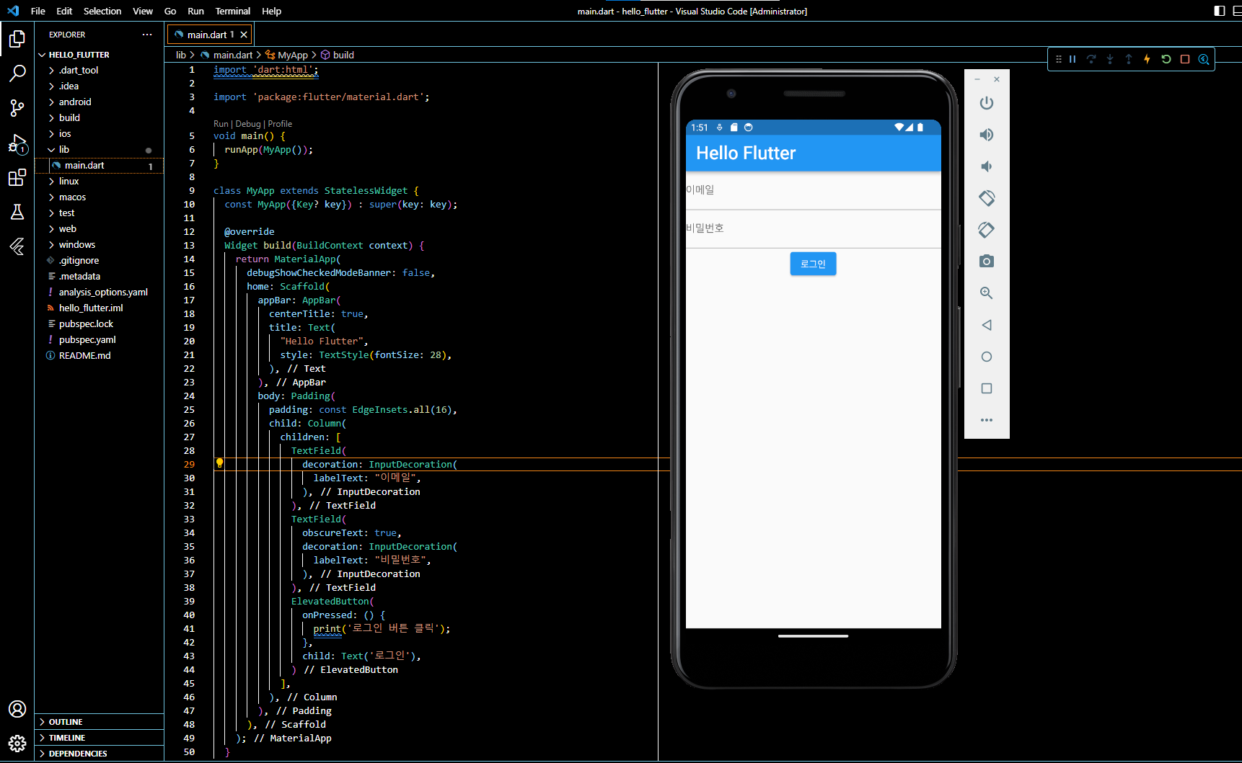Open pubspec.yaml in explorer
This screenshot has width=1242, height=763.
coord(99,340)
